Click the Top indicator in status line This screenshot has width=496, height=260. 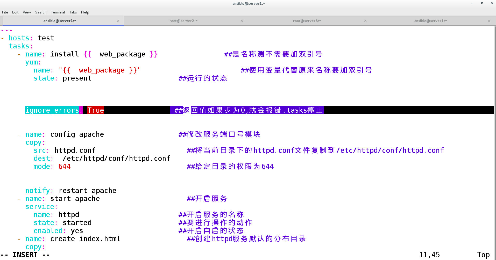click(x=483, y=255)
